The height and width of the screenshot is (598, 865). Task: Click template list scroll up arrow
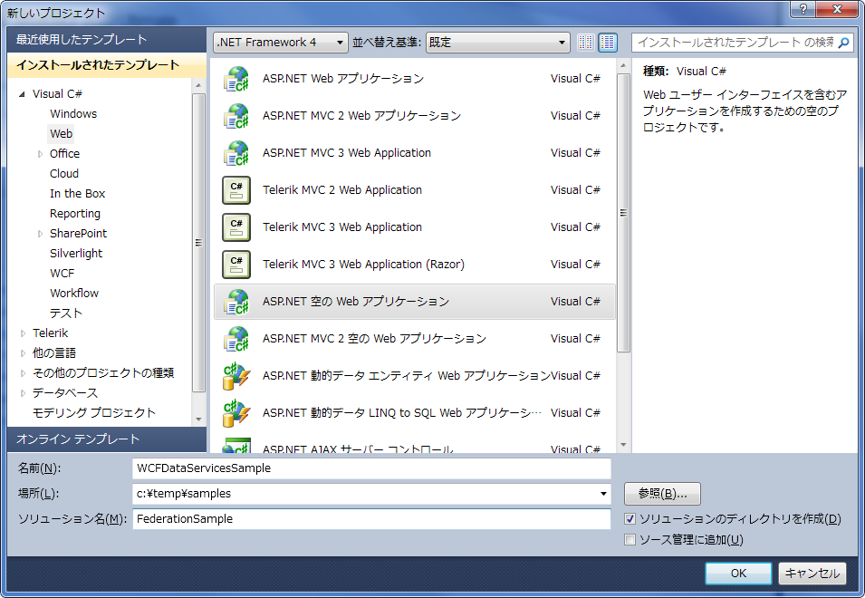click(x=623, y=65)
